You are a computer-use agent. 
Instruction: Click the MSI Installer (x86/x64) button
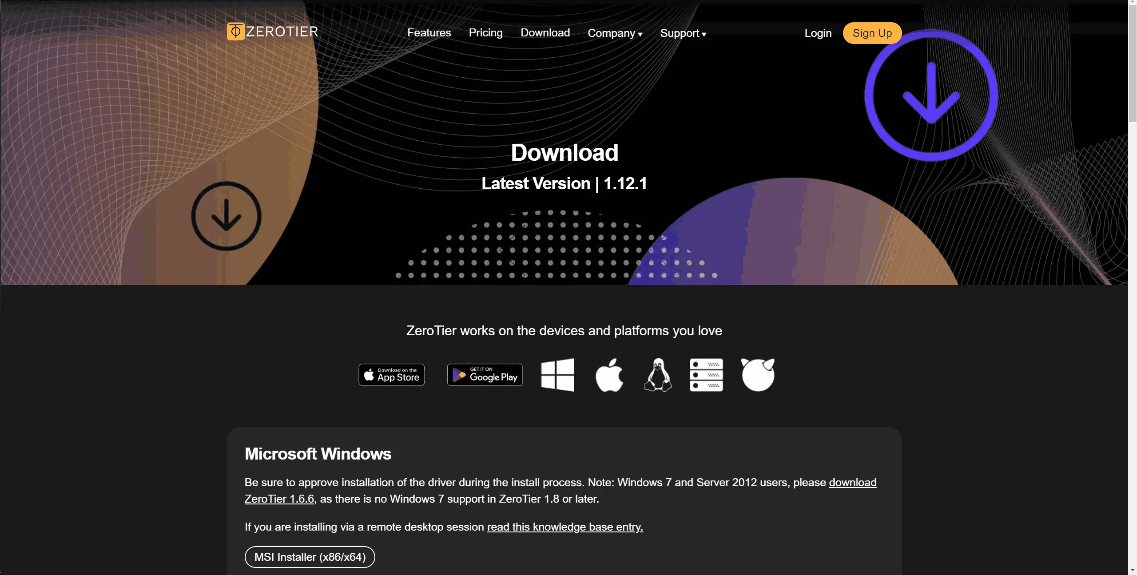[x=310, y=557]
